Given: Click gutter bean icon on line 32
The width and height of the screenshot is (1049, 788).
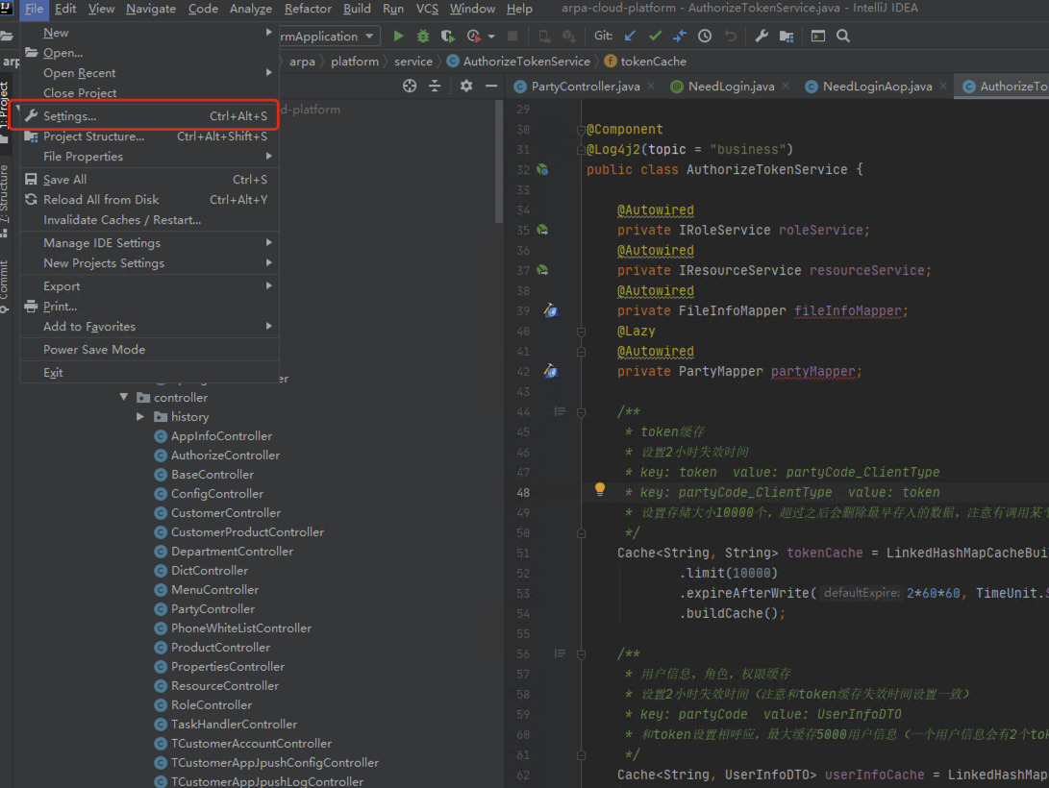Looking at the screenshot, I should (542, 170).
